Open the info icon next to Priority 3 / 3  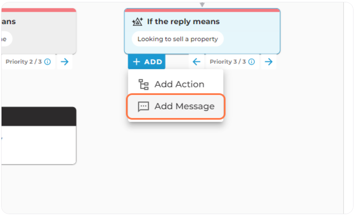[252, 61]
